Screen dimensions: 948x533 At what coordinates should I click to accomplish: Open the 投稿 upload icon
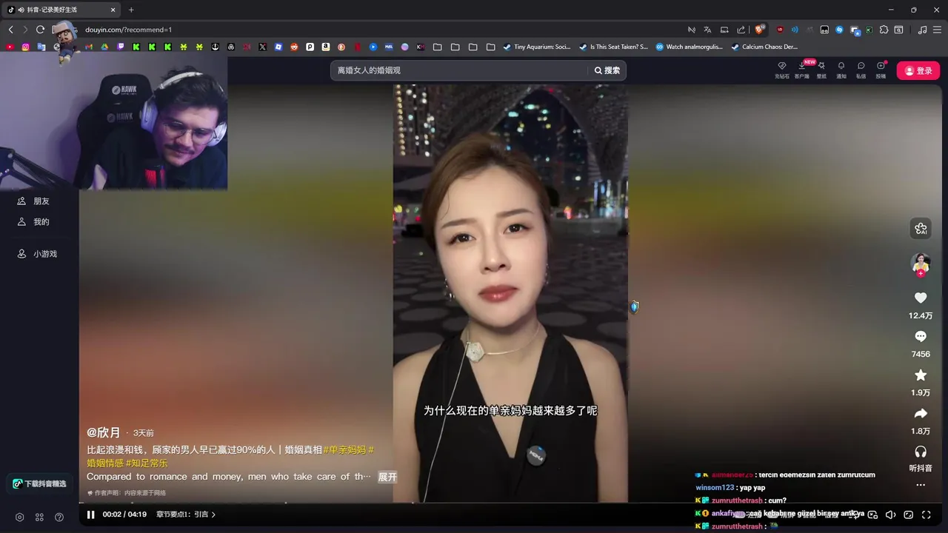click(x=881, y=70)
